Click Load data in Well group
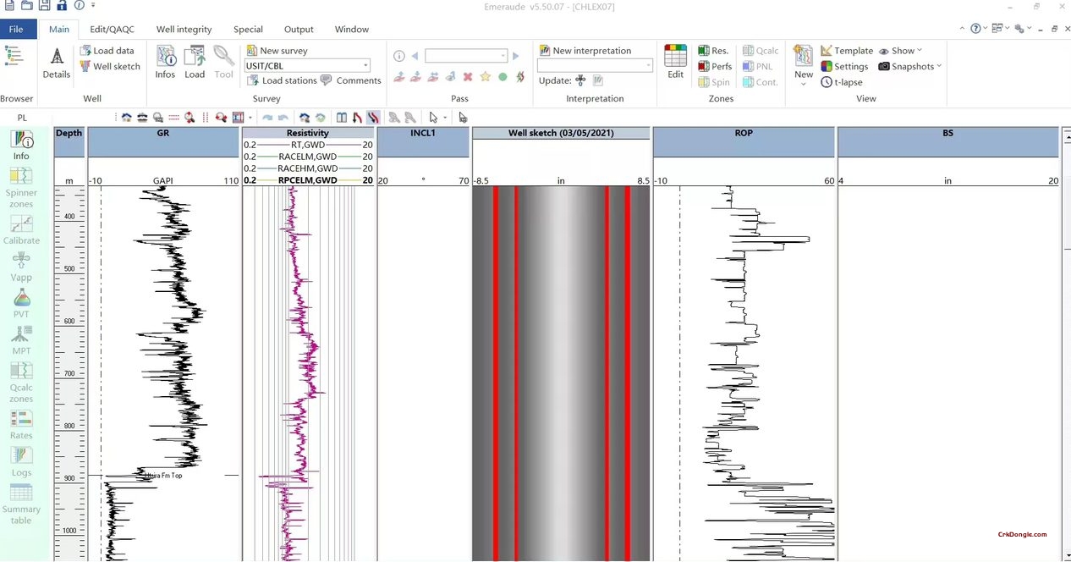The width and height of the screenshot is (1071, 562). pos(107,51)
